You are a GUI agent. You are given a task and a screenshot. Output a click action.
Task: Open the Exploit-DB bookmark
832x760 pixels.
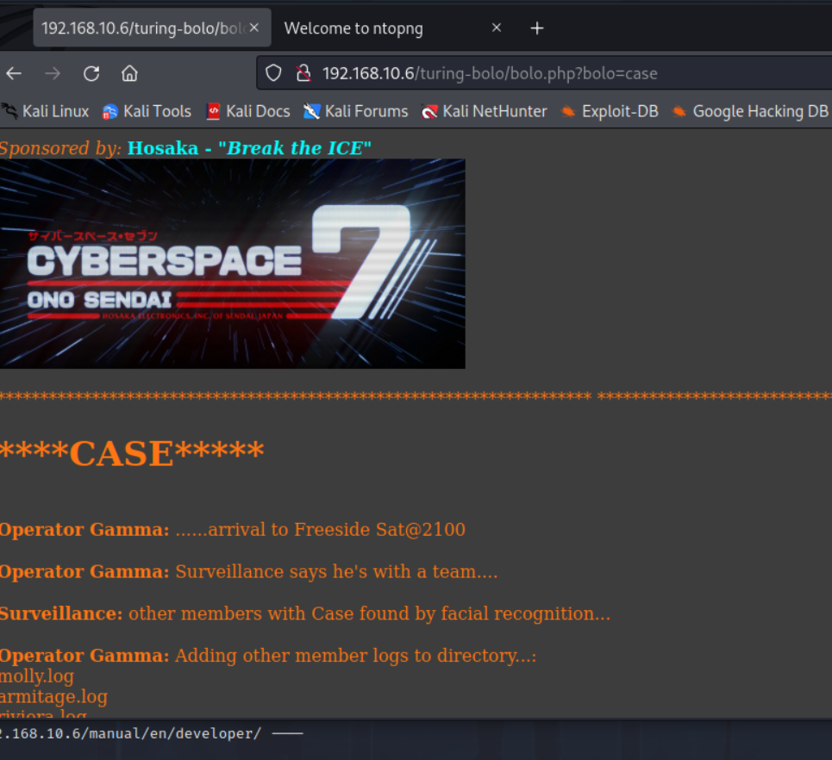610,111
